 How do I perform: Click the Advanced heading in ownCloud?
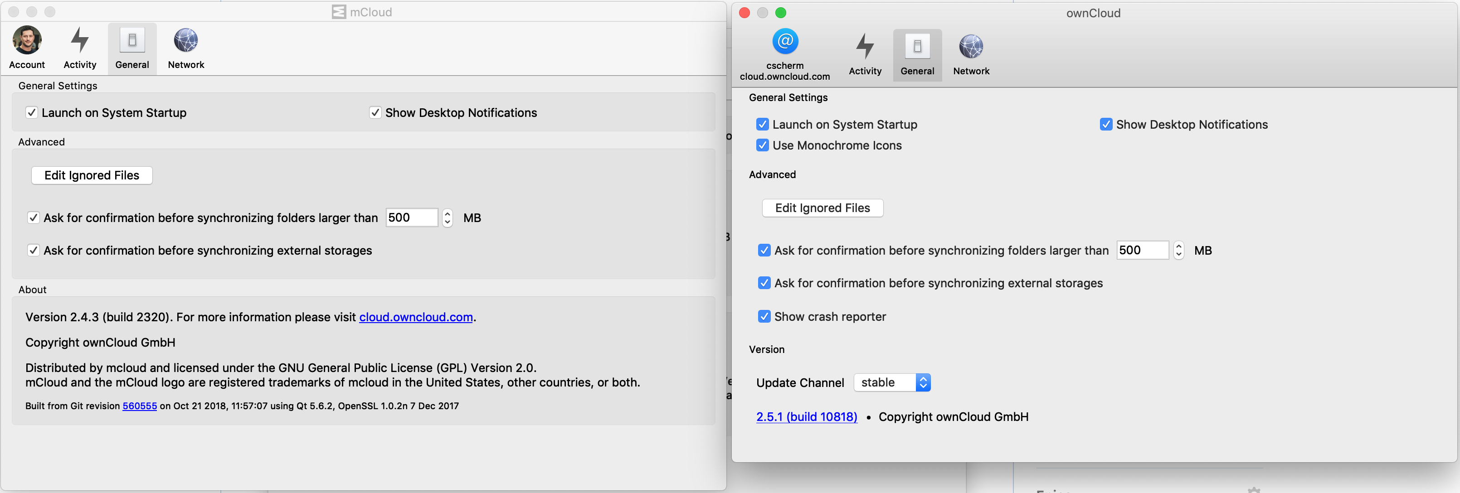tap(772, 174)
